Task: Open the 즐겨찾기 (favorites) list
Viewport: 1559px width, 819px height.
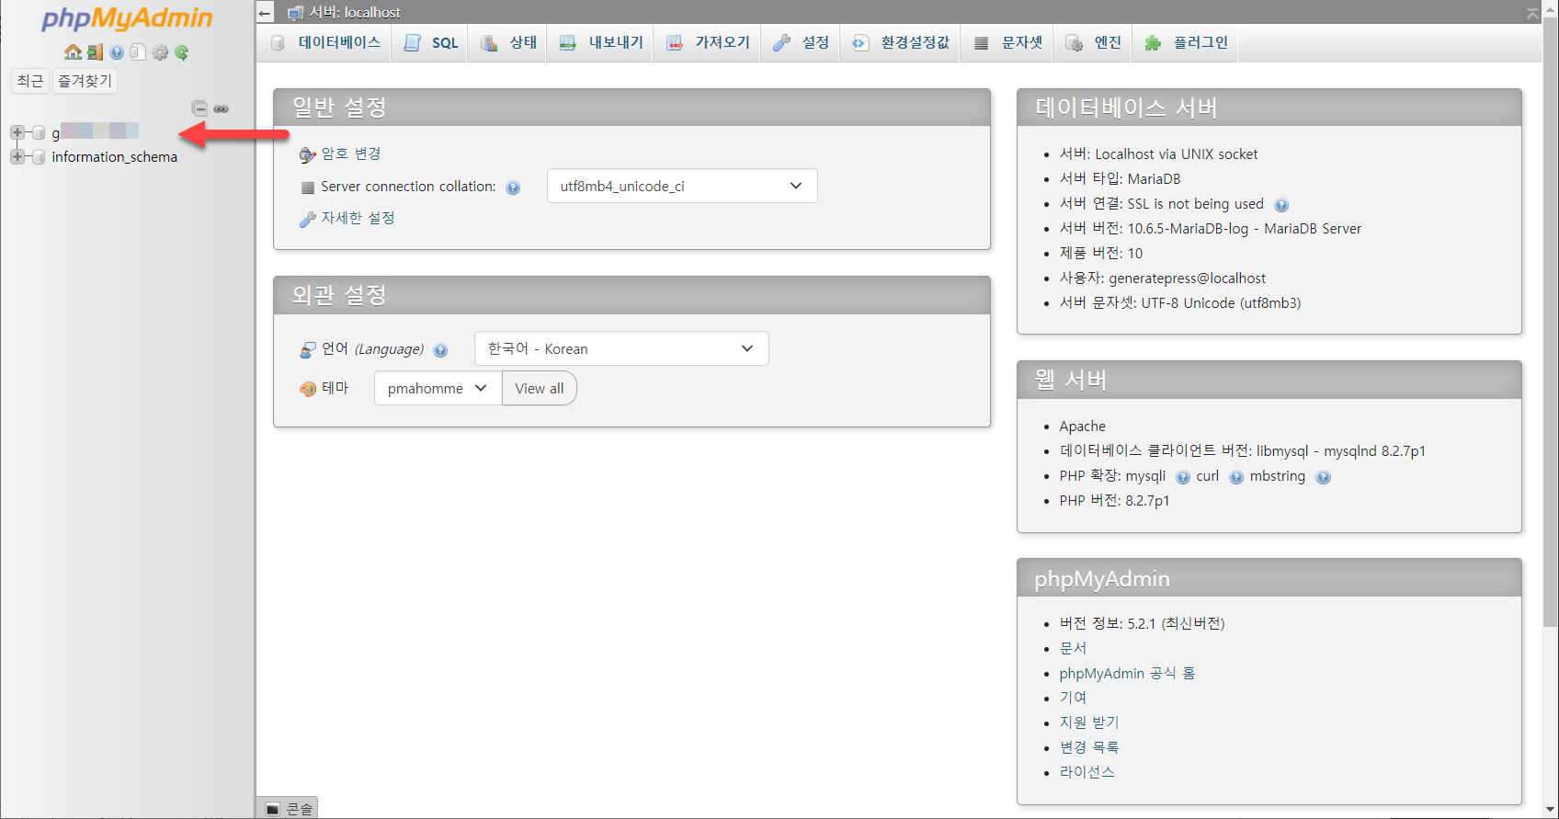Action: (x=85, y=81)
